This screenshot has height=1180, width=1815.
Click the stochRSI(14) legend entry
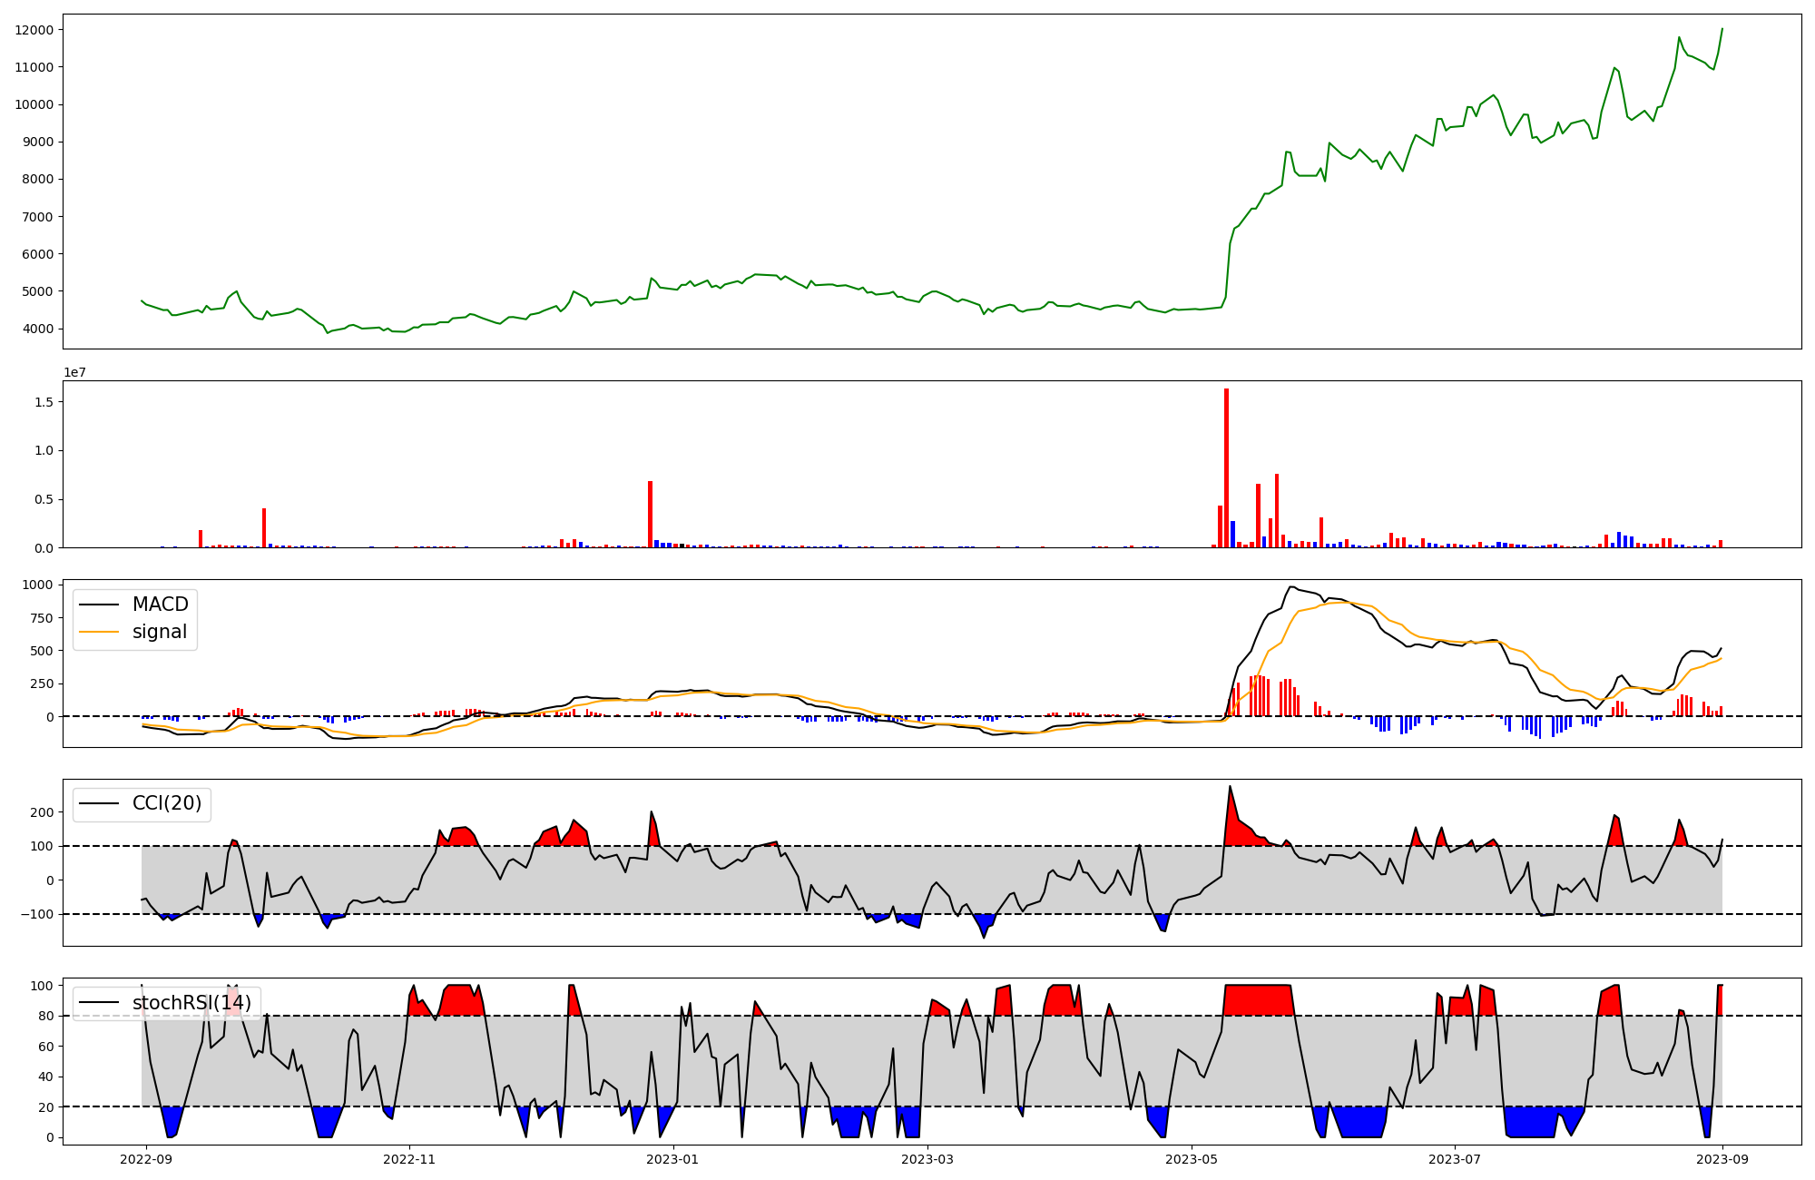coord(191,1003)
